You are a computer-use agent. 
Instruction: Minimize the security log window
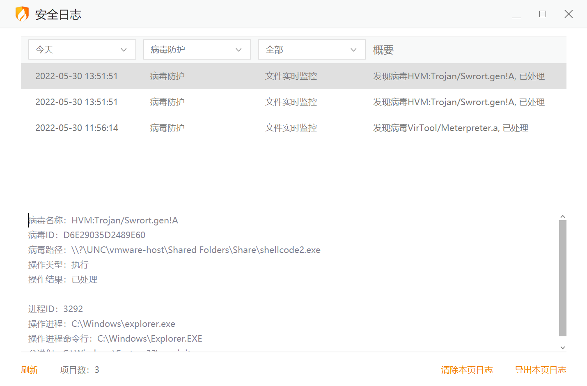(516, 15)
